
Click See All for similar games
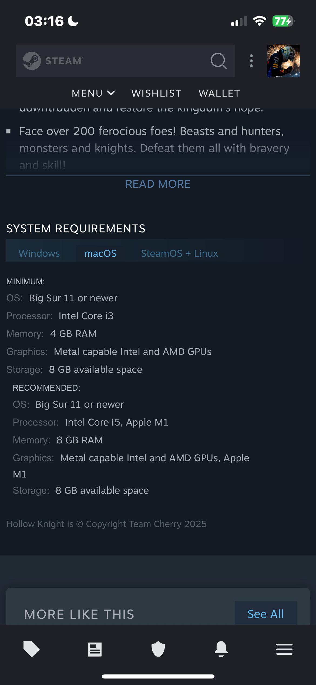click(x=265, y=614)
